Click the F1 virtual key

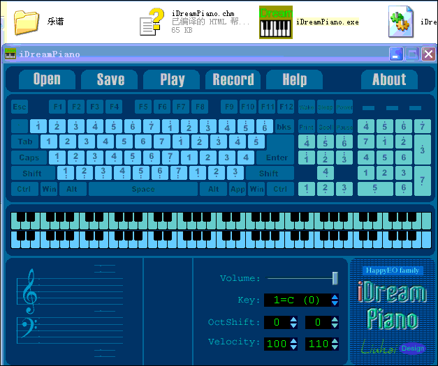(57, 107)
